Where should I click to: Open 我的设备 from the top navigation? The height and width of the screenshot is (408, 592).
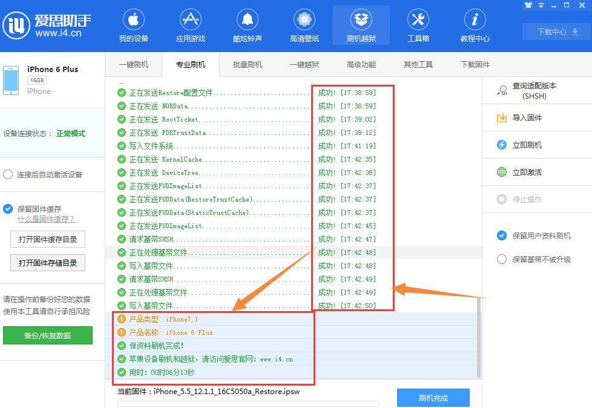(x=134, y=25)
